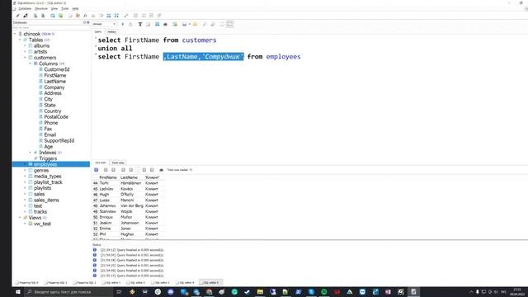528x297 pixels.
Task: Undock the Databases panel float button
Action: coord(84,22)
